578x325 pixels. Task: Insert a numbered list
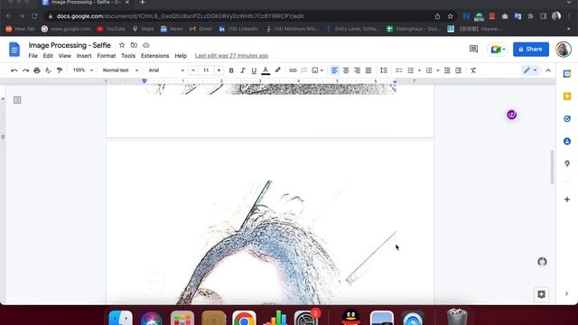(429, 70)
